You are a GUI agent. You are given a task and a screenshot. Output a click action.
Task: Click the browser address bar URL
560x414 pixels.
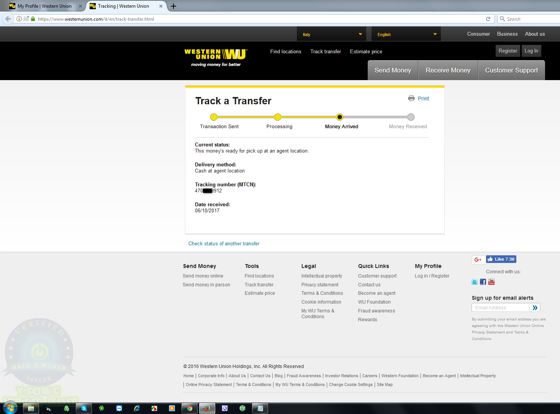click(x=96, y=19)
